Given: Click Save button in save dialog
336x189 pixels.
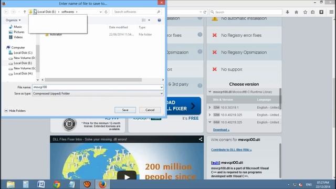Looking at the screenshot, I should 125,110.
